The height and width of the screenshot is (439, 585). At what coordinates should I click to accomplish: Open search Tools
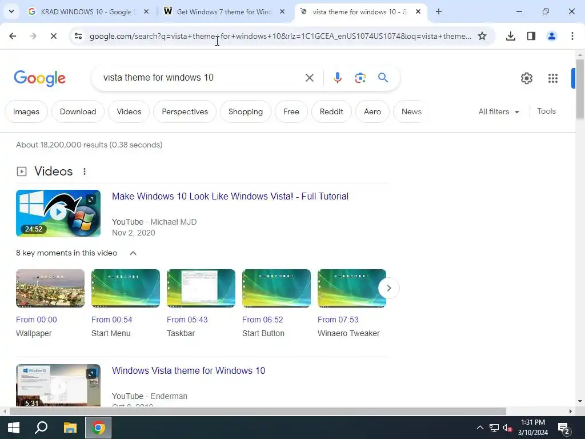[x=546, y=111]
